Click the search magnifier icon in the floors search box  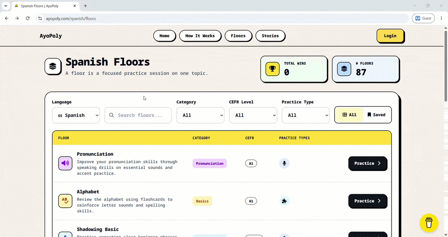click(x=112, y=115)
